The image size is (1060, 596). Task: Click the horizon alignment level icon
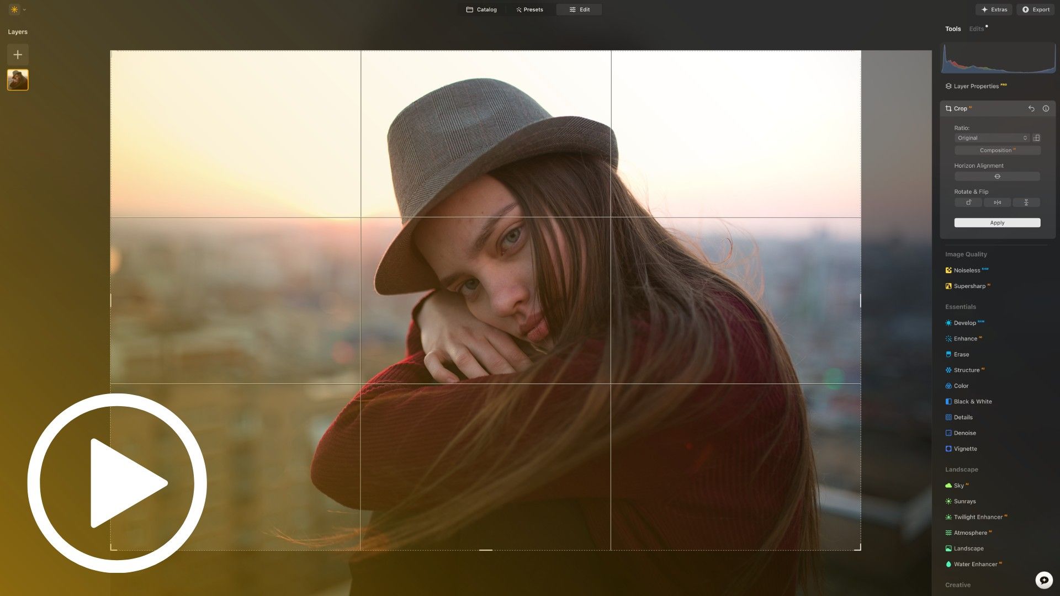click(x=997, y=177)
